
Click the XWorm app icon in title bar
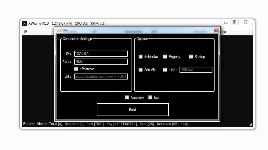[x=24, y=23]
